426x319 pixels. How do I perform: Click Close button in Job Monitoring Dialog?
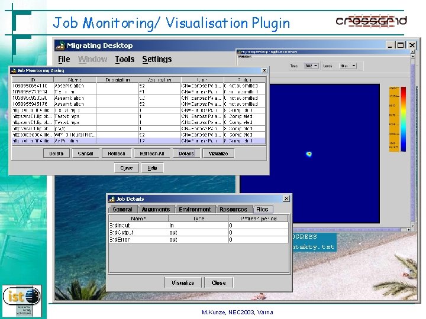(127, 168)
